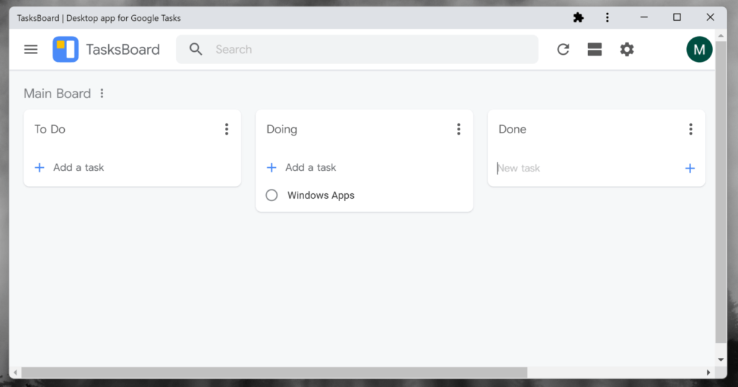Refresh tasks with the reload icon
Screen dimensions: 738x387
563,50
